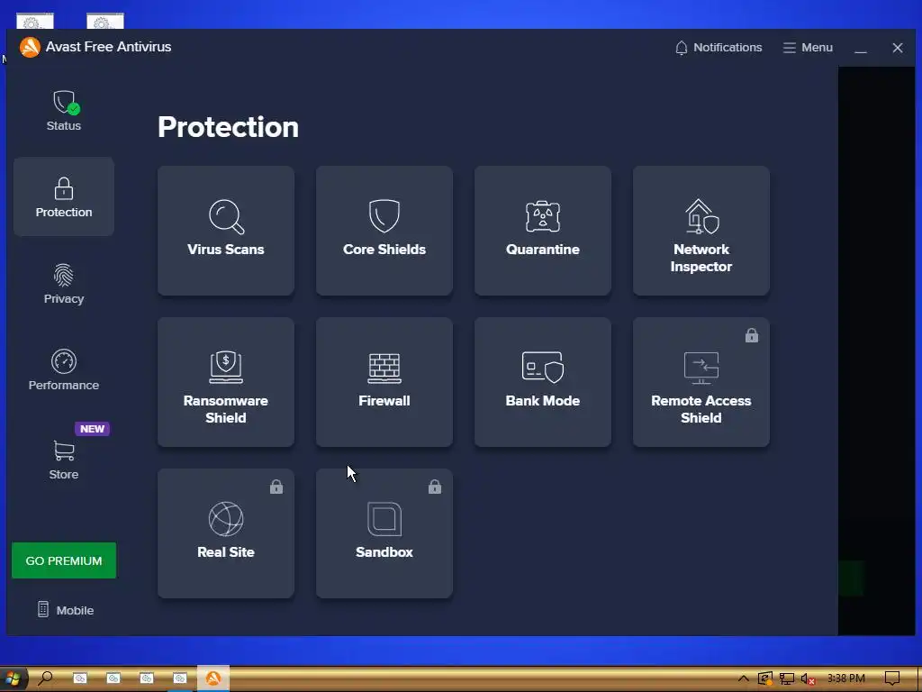922x692 pixels.
Task: Open the Real Site tile
Action: tap(226, 533)
